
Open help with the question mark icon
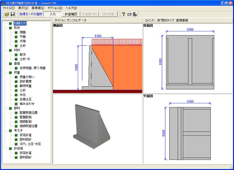pos(123,14)
